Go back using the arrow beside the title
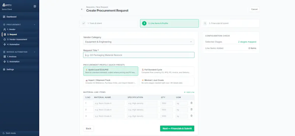295x136 pixels. [x=81, y=9]
